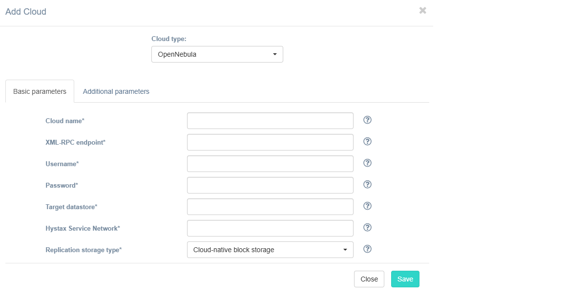The width and height of the screenshot is (586, 302).
Task: Show help for Replication storage type
Action: (368, 249)
